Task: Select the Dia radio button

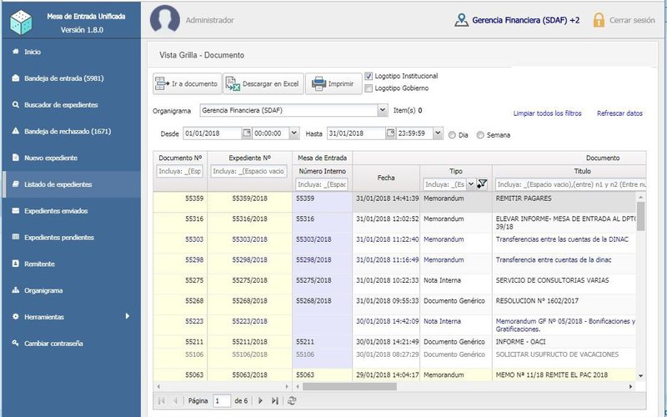Action: [x=452, y=135]
